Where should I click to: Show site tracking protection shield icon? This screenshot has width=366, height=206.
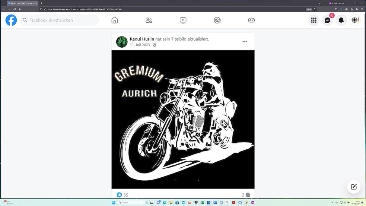click(41, 9)
